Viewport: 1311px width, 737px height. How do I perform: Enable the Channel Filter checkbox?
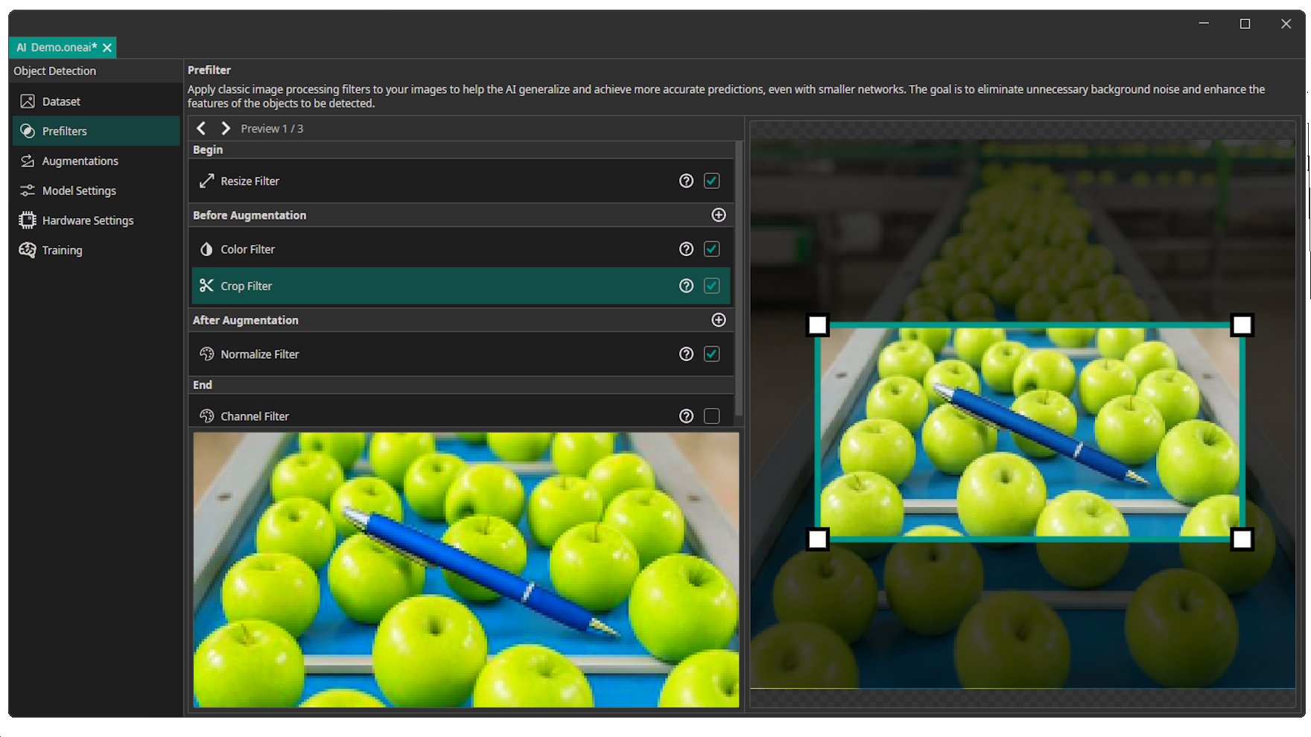pos(711,416)
